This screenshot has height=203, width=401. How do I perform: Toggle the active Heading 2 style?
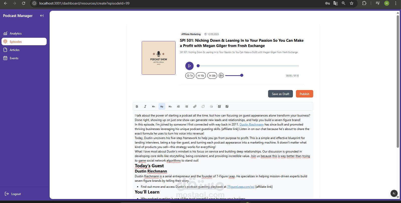click(x=162, y=106)
